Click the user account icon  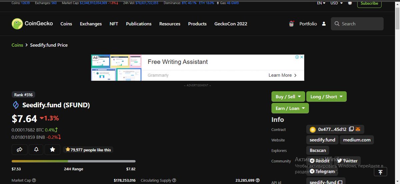pos(324,24)
